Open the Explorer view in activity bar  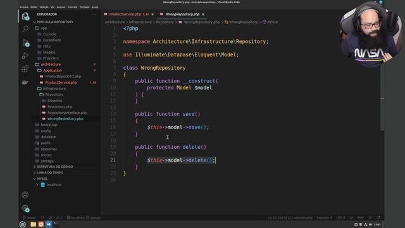tap(25, 16)
